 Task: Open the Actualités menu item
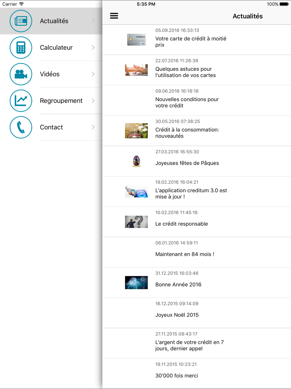click(x=51, y=21)
